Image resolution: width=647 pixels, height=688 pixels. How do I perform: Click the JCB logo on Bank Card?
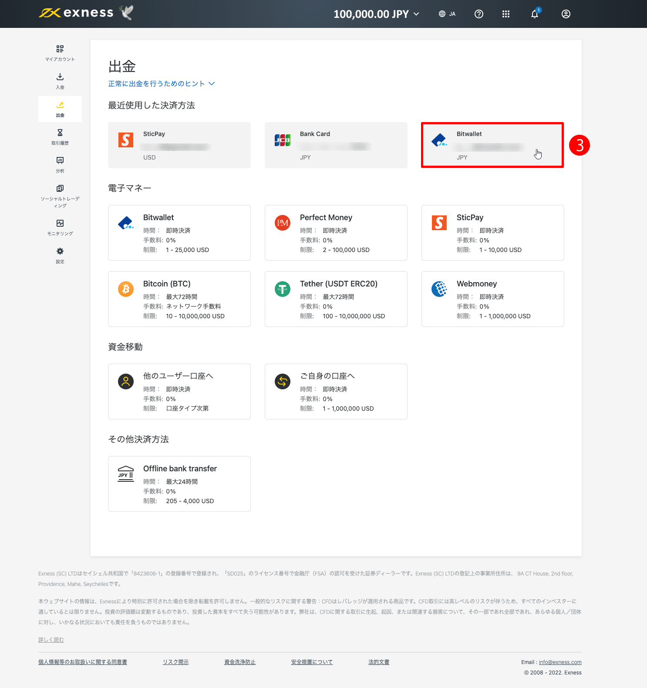click(283, 140)
